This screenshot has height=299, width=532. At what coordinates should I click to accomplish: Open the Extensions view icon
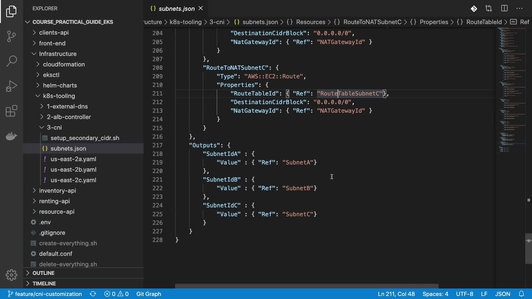point(11,111)
